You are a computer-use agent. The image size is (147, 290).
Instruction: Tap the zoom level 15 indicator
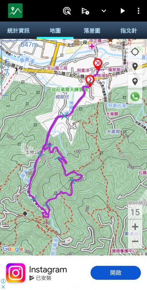[x=135, y=212]
